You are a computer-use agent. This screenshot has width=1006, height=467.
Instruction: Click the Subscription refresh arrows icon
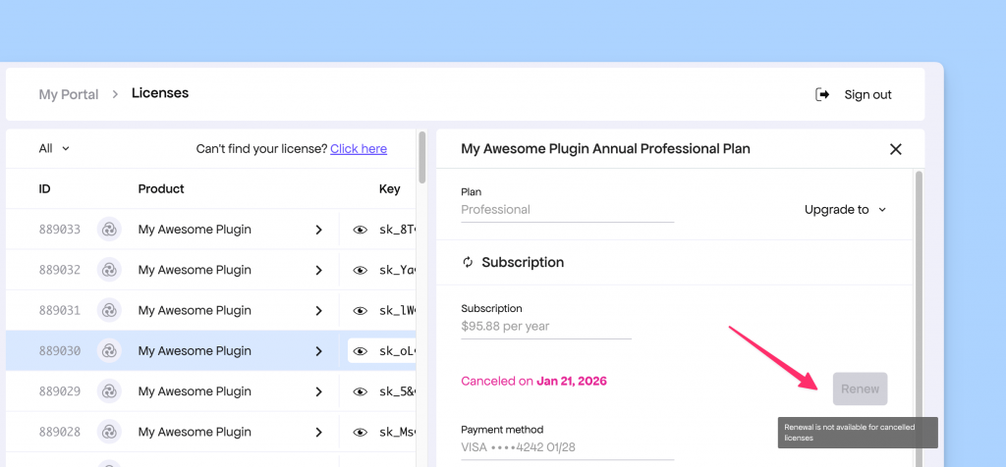point(469,263)
